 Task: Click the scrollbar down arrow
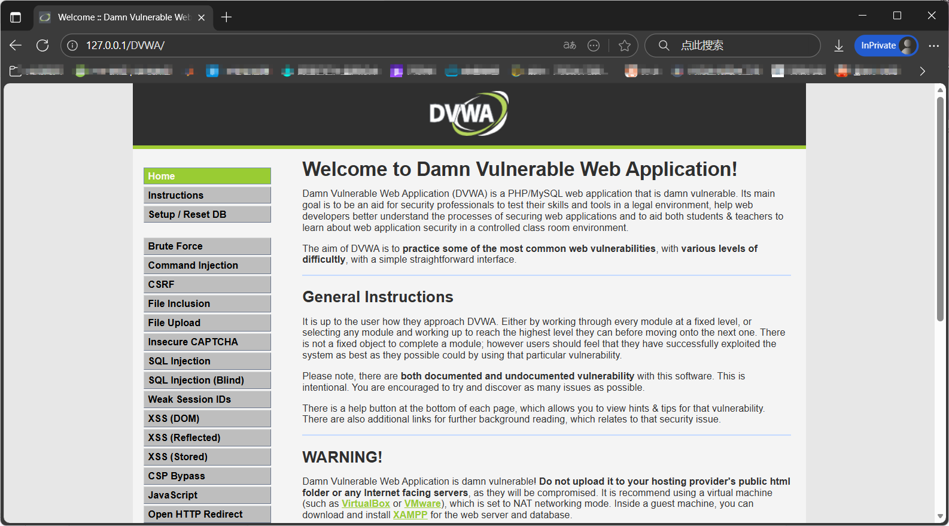click(940, 516)
